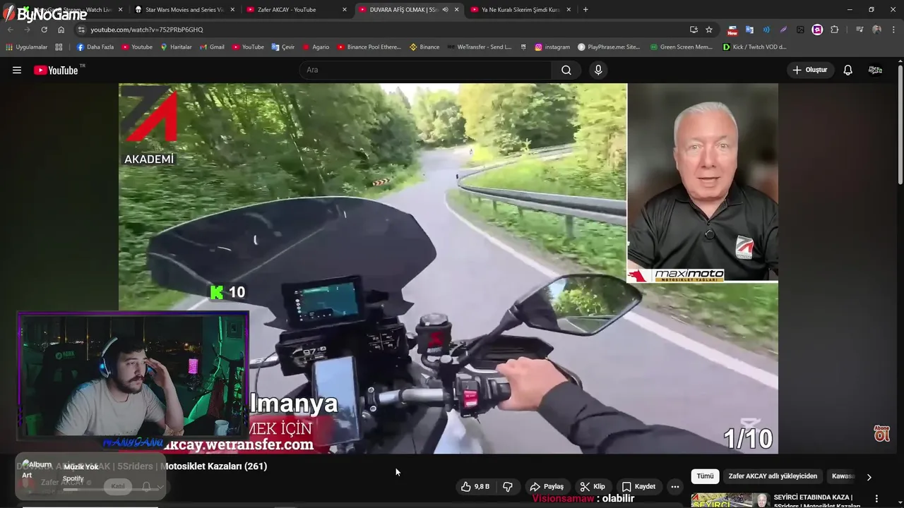
Task: Open the Green Screen Memes bookmark
Action: [681, 47]
